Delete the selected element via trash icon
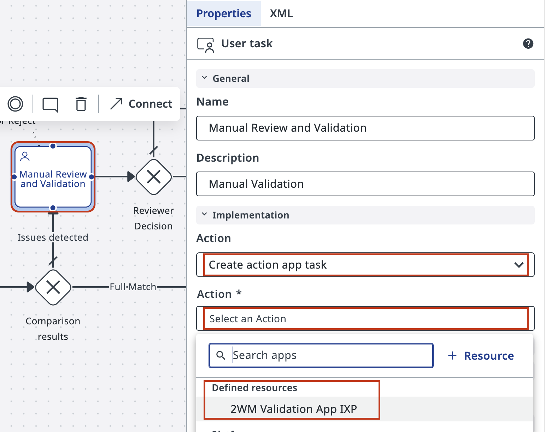This screenshot has height=432, width=545. pyautogui.click(x=81, y=104)
